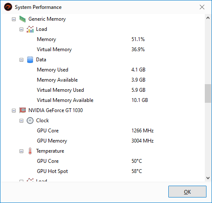This screenshot has height=203, width=212.
Task: Collapse the Generic Memory node
Action: coord(14,19)
